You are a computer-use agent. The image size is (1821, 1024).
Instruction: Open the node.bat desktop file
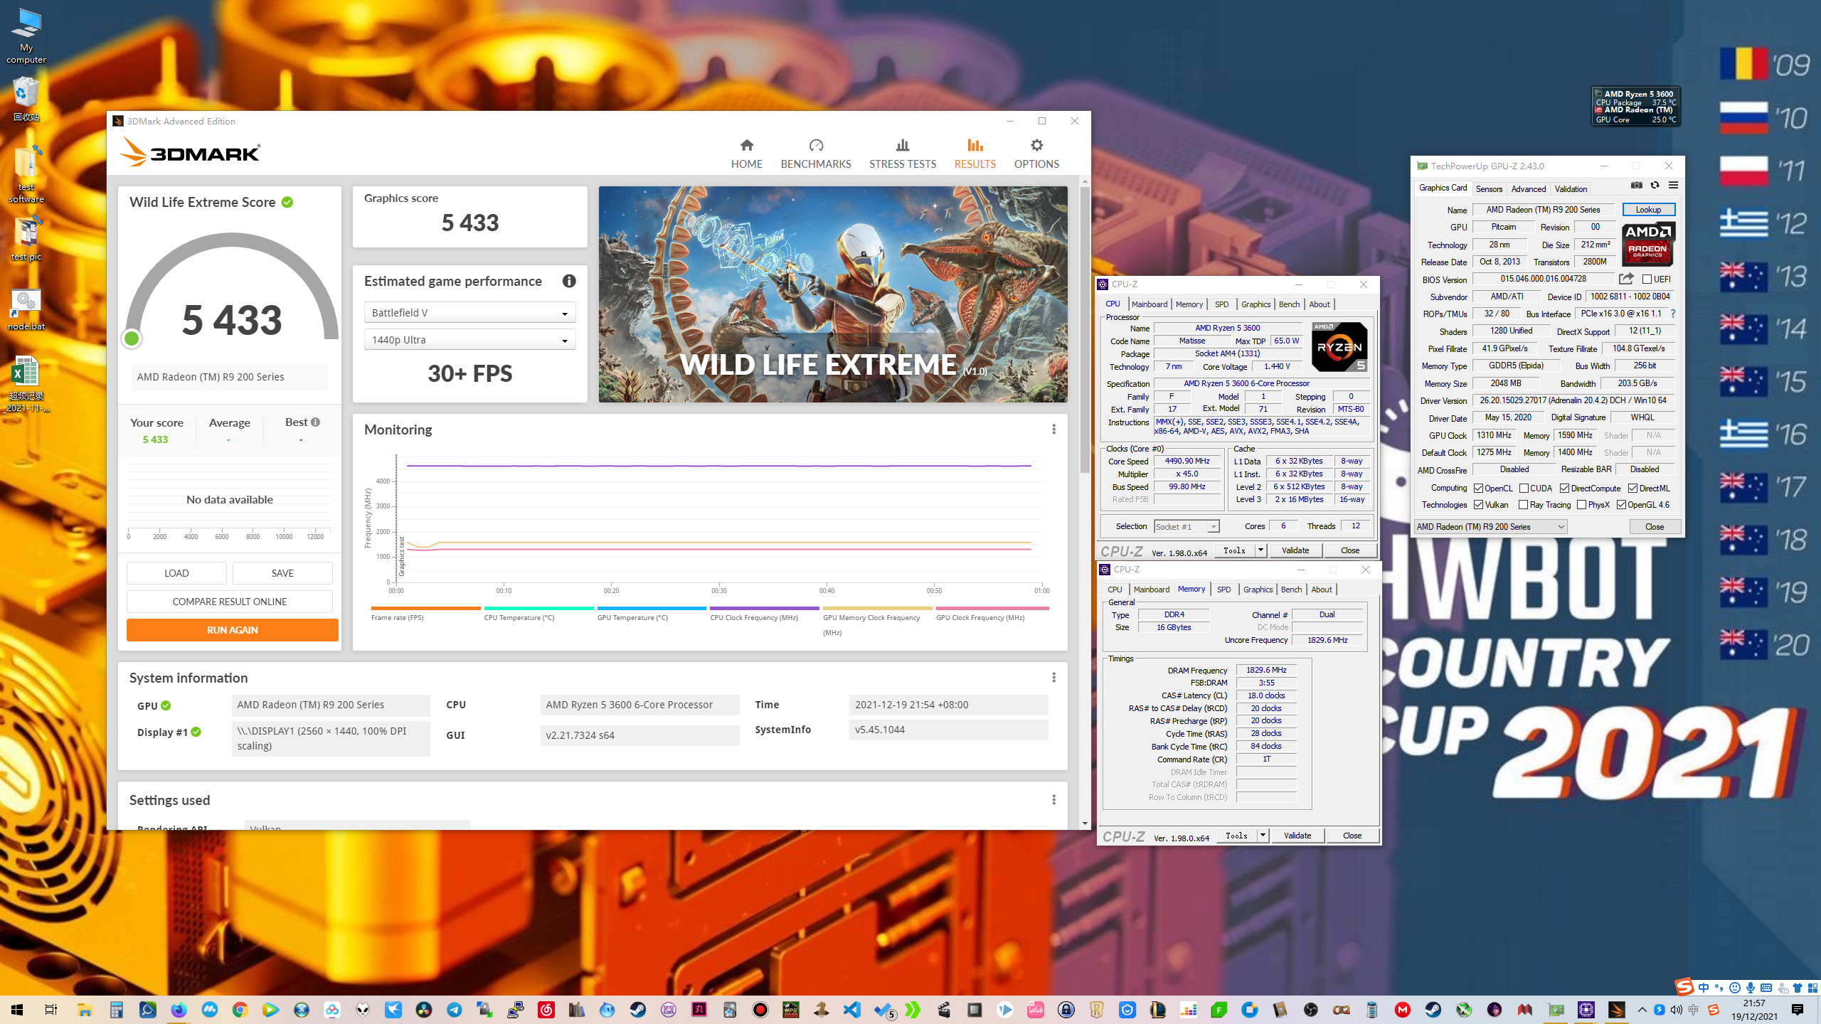(x=26, y=311)
